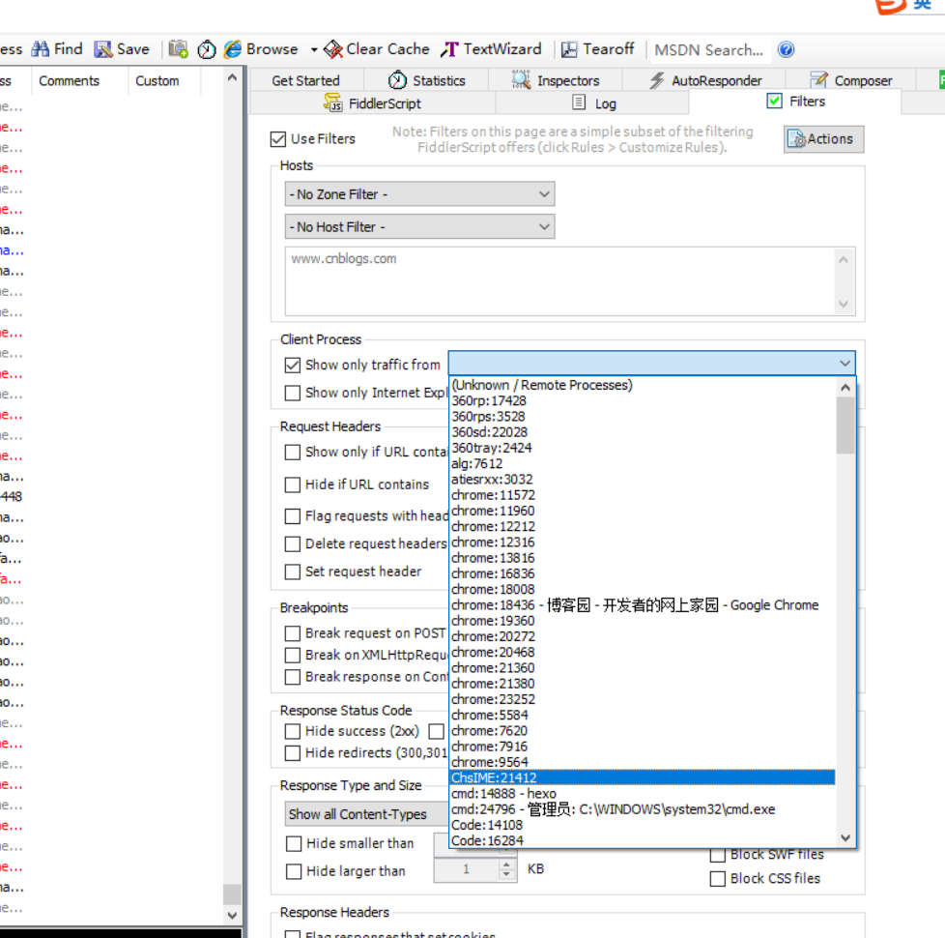This screenshot has width=945, height=938.
Task: Enable Hide redirects checkbox
Action: (293, 752)
